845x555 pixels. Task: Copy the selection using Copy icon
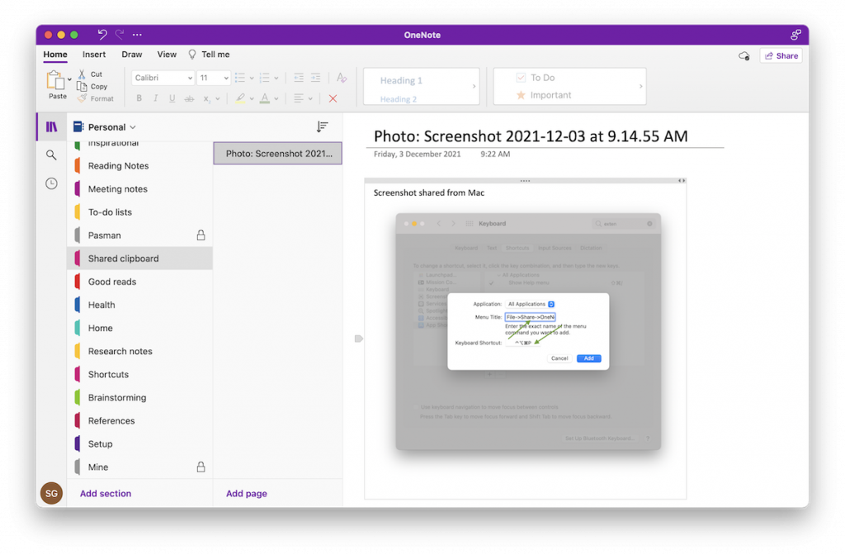82,86
